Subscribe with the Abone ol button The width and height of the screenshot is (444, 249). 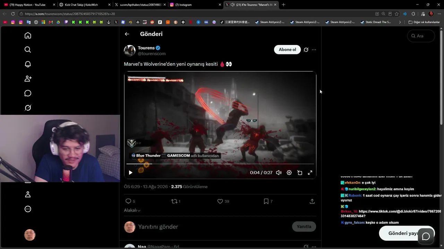(x=287, y=49)
